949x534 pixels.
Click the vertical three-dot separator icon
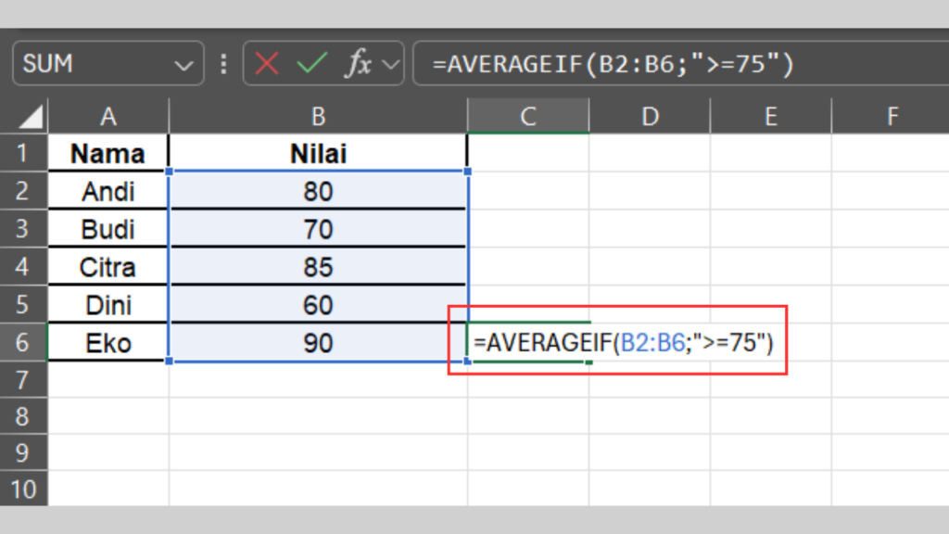click(x=222, y=63)
